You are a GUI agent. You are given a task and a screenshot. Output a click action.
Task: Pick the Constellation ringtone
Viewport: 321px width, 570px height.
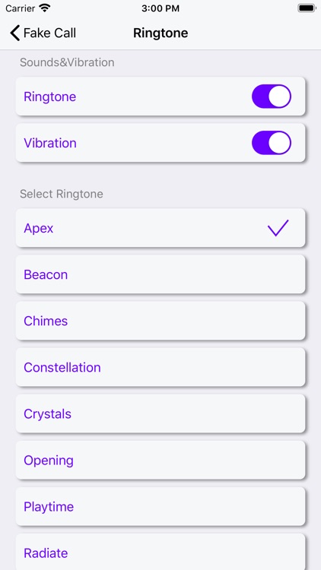coord(160,368)
